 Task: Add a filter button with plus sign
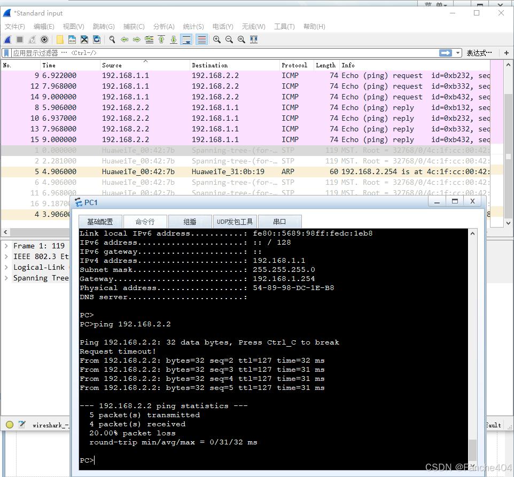tap(507, 53)
